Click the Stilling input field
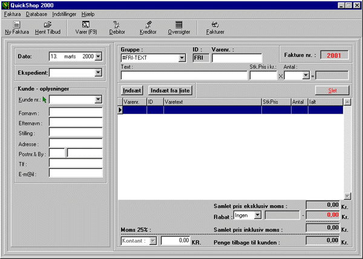Viewport: 363px width, 259px height. pos(76,133)
